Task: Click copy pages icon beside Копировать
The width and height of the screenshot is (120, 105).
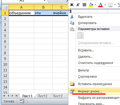Action: point(72,23)
